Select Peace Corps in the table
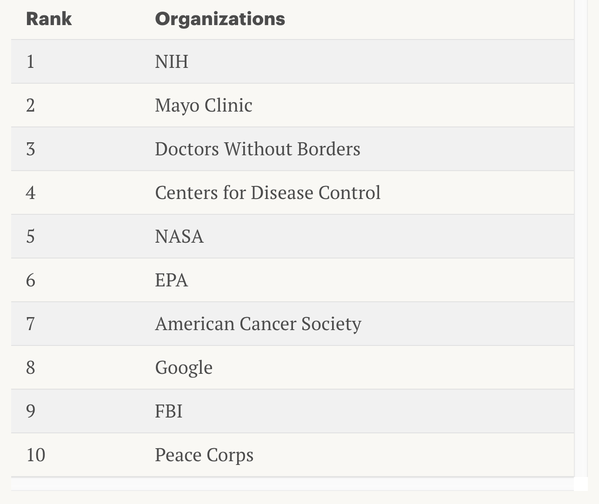The height and width of the screenshot is (504, 599). 204,455
